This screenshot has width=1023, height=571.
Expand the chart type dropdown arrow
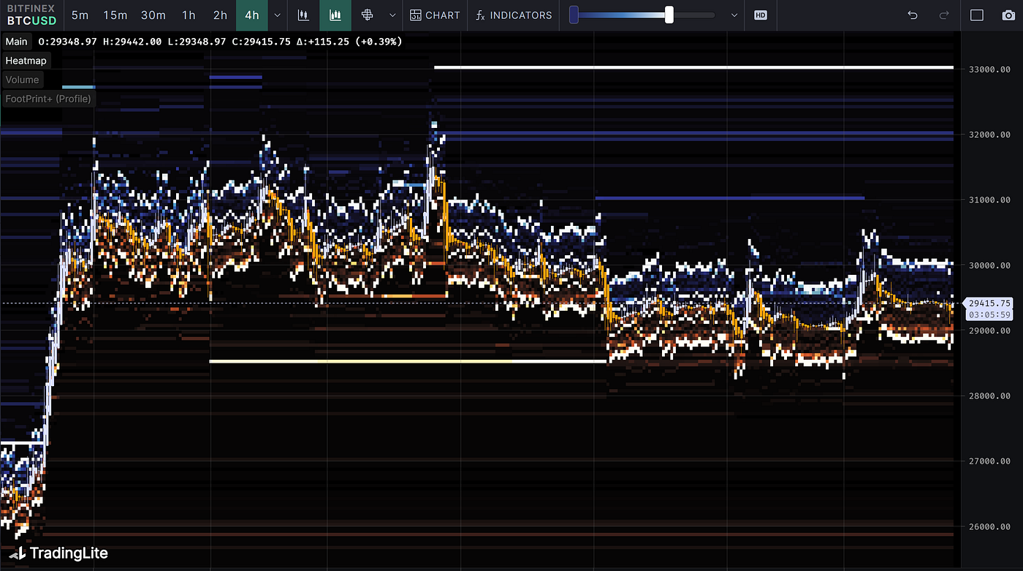pos(392,15)
